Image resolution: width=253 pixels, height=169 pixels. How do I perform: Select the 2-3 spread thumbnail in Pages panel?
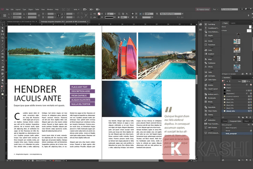237,41
